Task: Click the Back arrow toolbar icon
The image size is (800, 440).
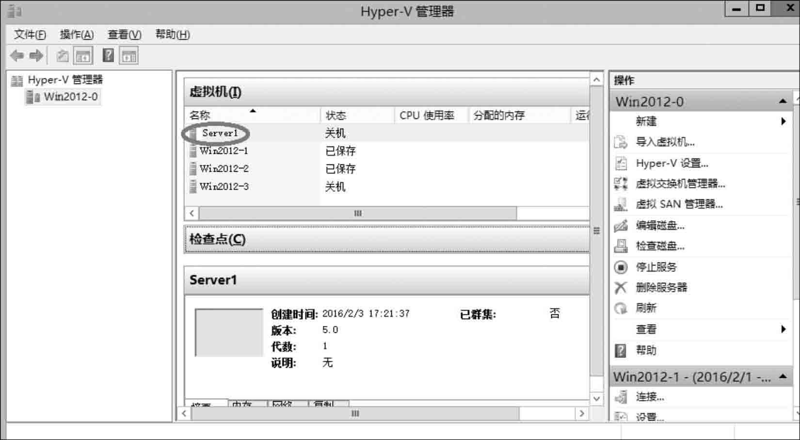Action: [17, 56]
